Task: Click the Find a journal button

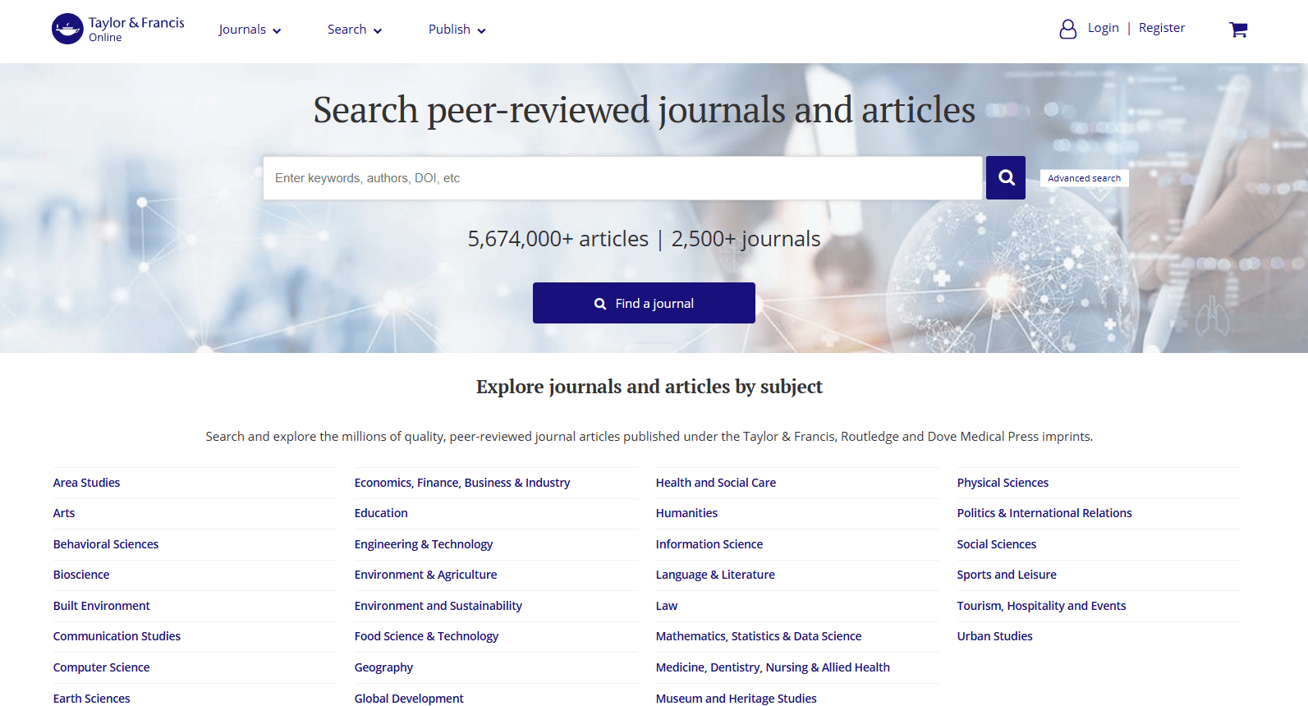Action: [644, 303]
